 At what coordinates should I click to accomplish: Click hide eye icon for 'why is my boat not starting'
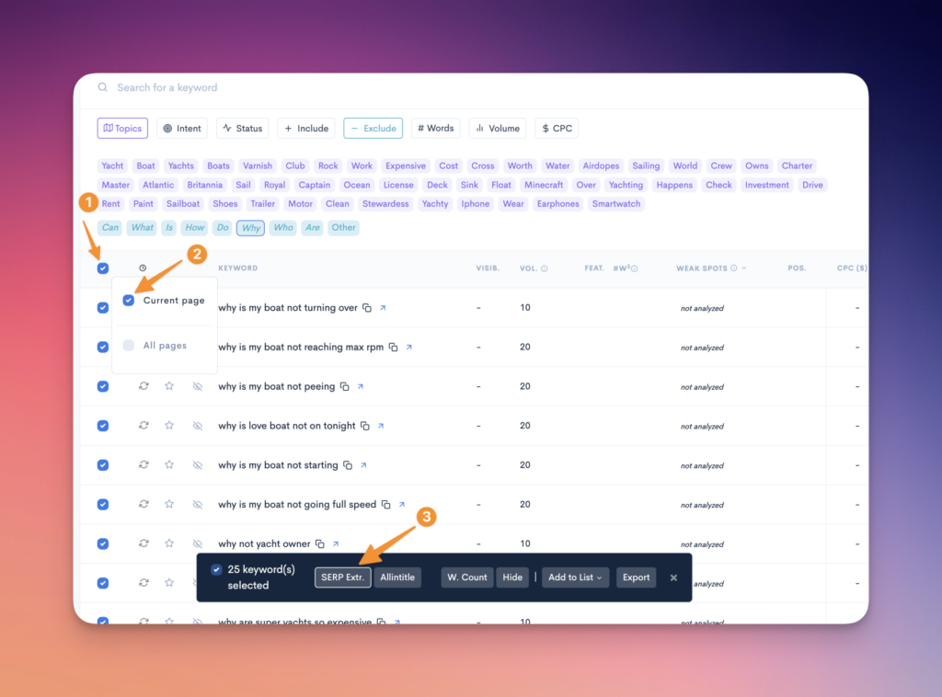pyautogui.click(x=197, y=465)
